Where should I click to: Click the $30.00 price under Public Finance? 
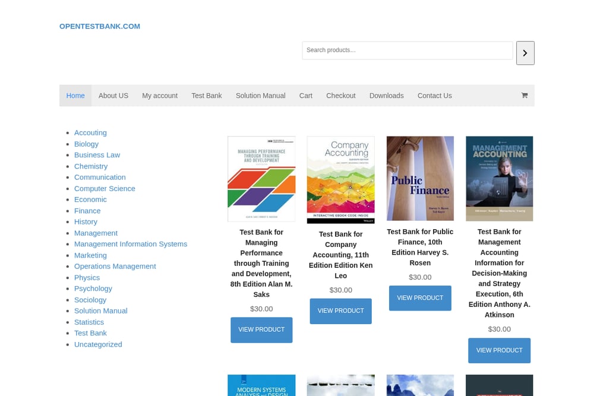[420, 277]
